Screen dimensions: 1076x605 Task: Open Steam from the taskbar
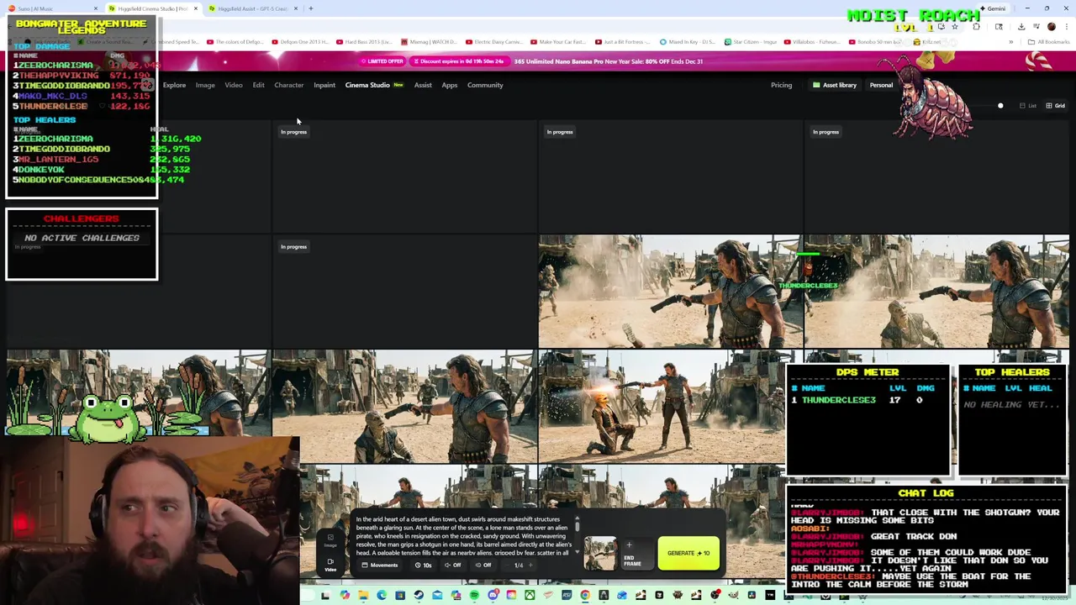pyautogui.click(x=419, y=595)
